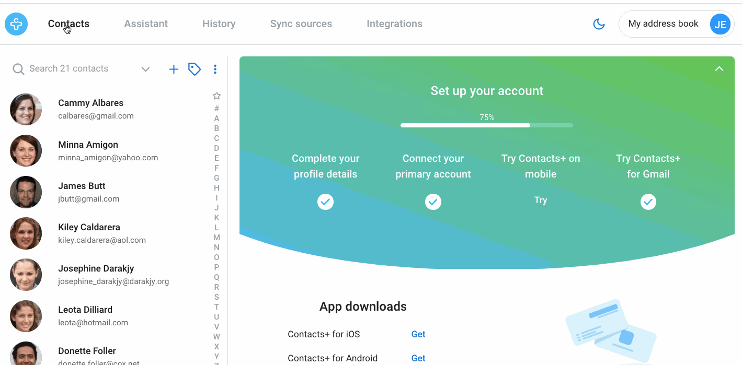Viewport: 742px width, 365px height.
Task: Click email minna_amigon@yahoo.com
Action: (x=108, y=157)
